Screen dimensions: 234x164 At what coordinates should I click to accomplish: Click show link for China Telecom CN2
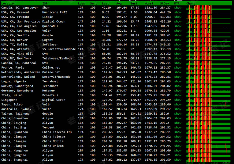(178, 132)
